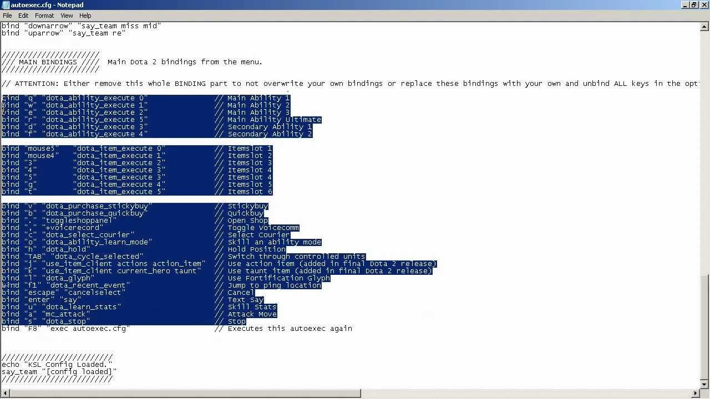
Task: Click the "Switch through controlled units" comment
Action: point(296,257)
